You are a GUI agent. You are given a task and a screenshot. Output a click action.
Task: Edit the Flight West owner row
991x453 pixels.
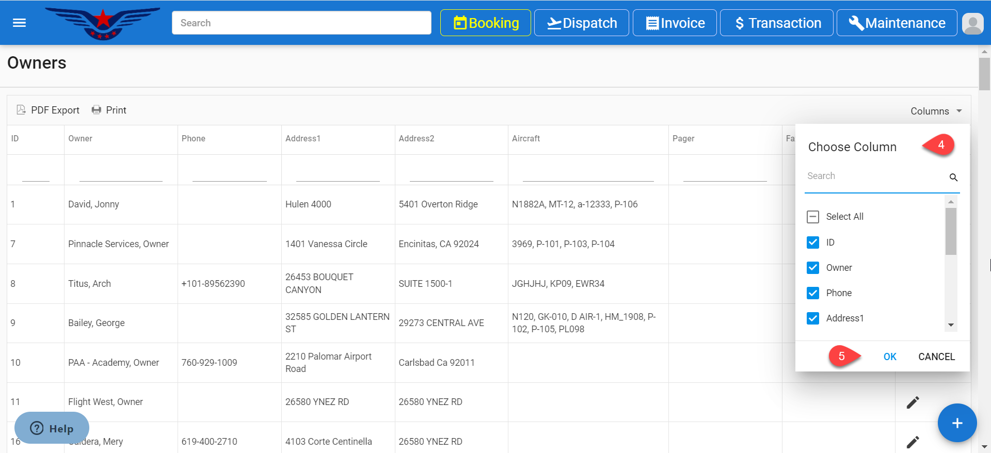click(x=913, y=402)
